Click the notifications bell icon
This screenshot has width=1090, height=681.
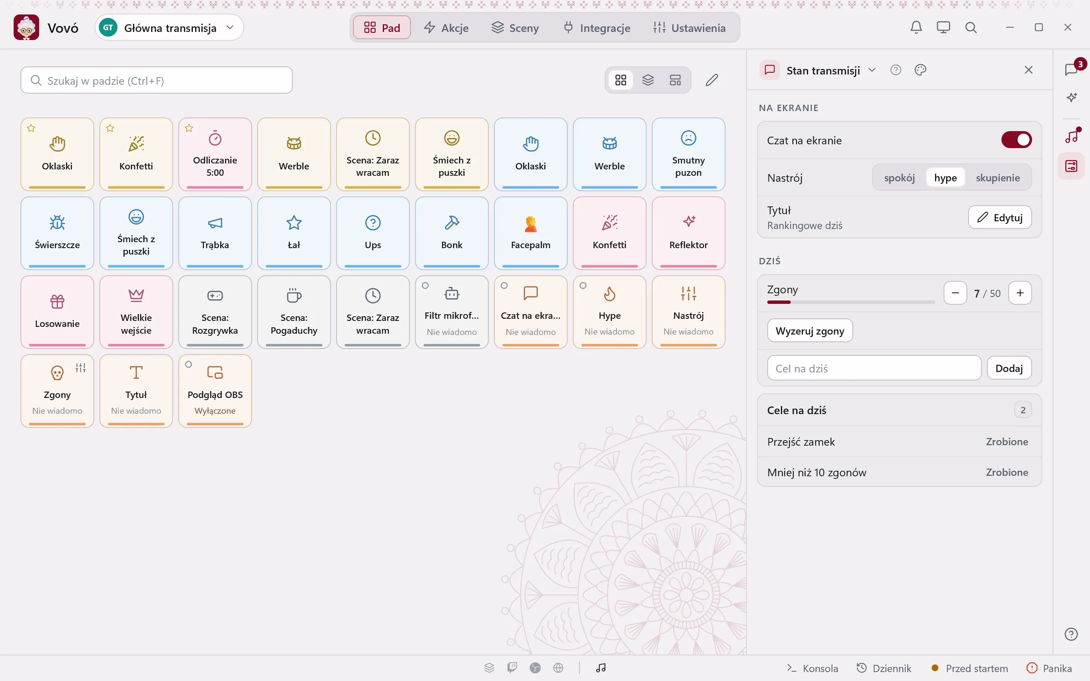[916, 28]
